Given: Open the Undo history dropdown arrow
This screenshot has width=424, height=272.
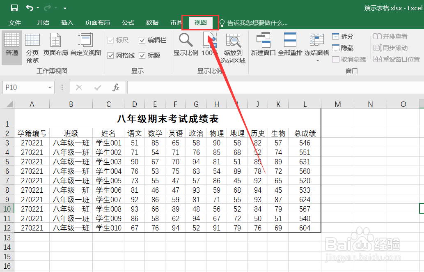Looking at the screenshot, I should click(38, 8).
